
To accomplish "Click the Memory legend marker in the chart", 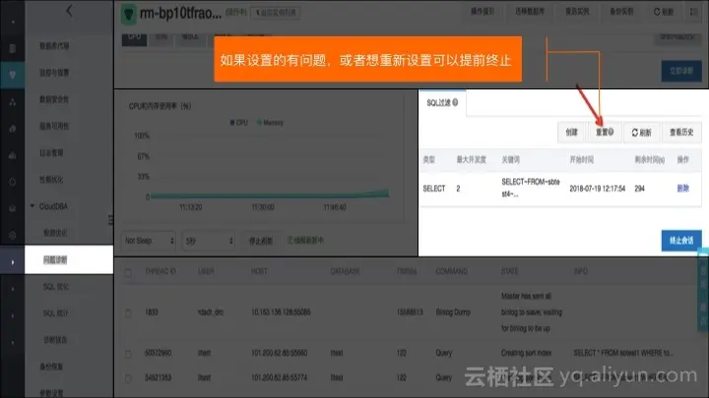I will 259,122.
